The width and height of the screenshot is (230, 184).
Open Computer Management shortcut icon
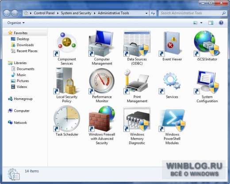point(102,43)
